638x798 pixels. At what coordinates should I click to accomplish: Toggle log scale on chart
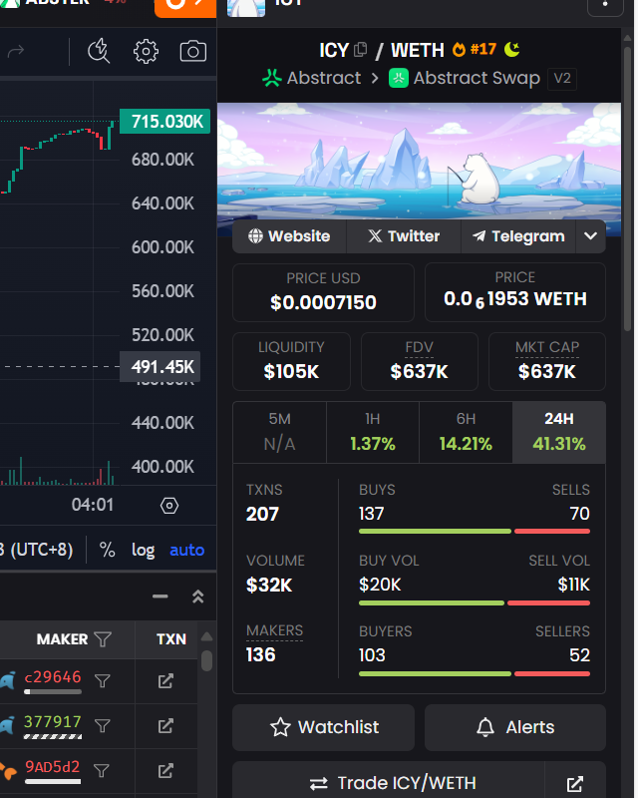pyautogui.click(x=143, y=551)
